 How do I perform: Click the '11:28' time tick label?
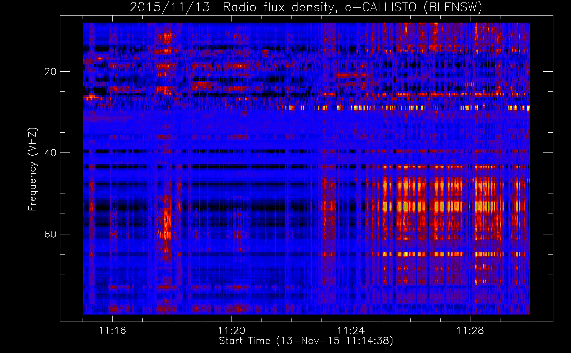470,330
